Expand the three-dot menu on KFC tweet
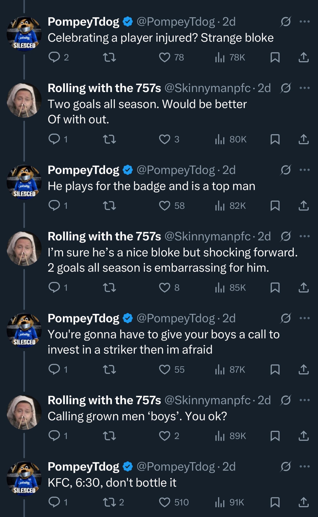The image size is (318, 517). pos(305,467)
